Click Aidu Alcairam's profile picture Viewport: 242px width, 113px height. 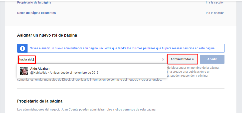click(24, 71)
